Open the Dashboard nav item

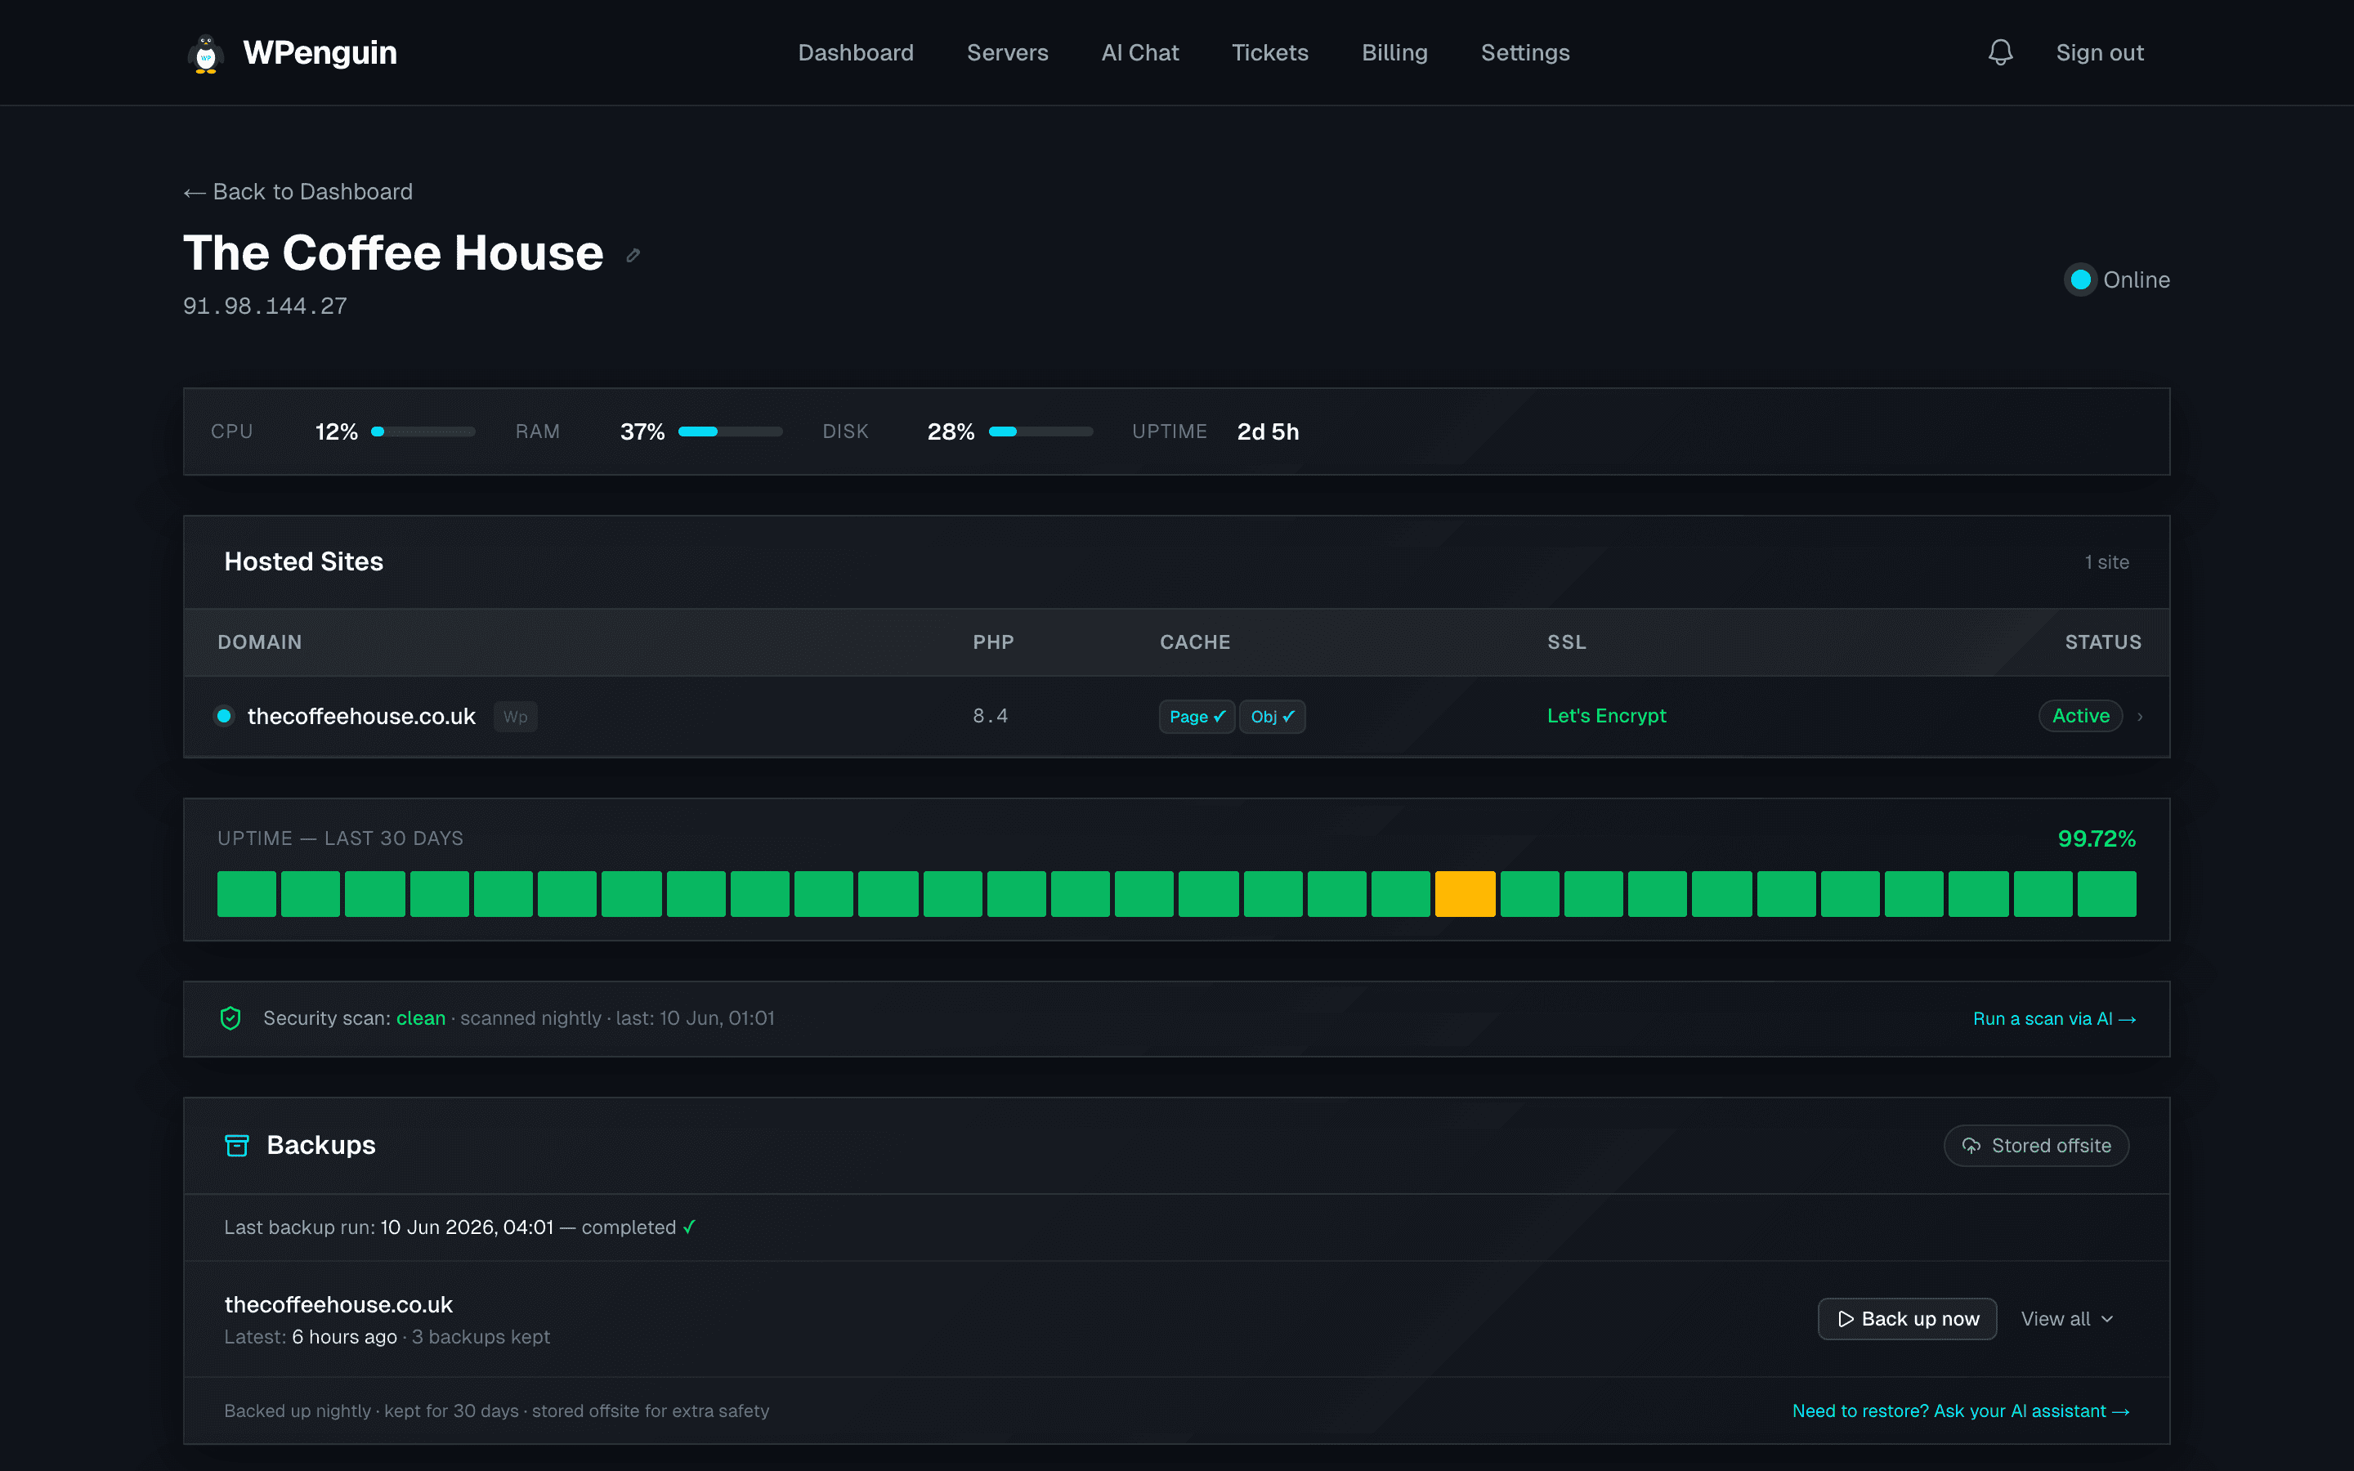pos(855,52)
